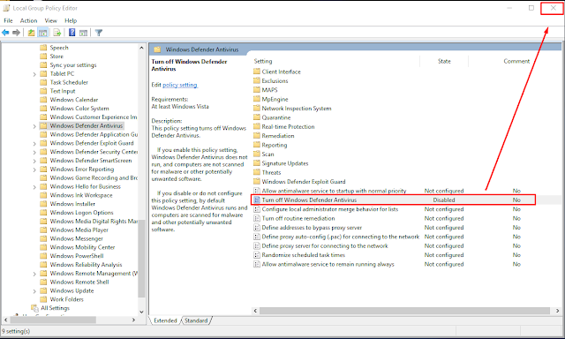Open the Real-time Protection folder
The image size is (565, 339).
tap(288, 127)
